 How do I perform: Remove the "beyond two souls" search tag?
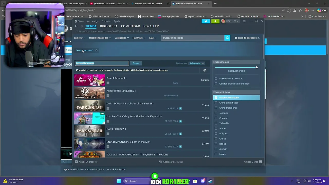[96, 50]
